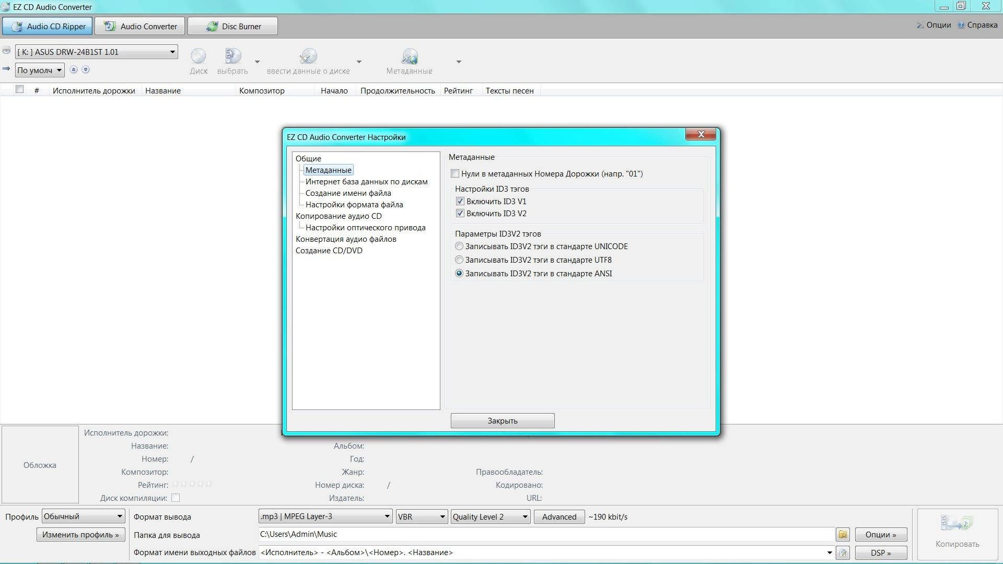Click the 'ввести данные о диске' icon

pos(308,56)
